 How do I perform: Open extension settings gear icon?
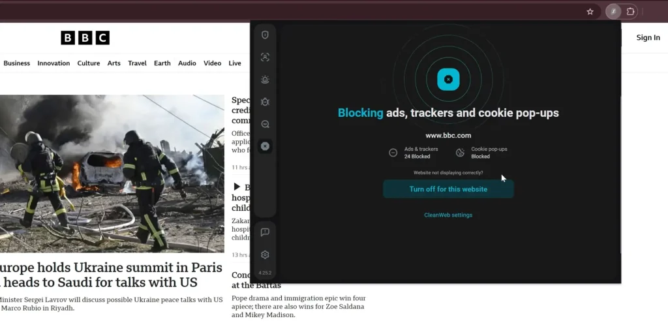coord(265,255)
